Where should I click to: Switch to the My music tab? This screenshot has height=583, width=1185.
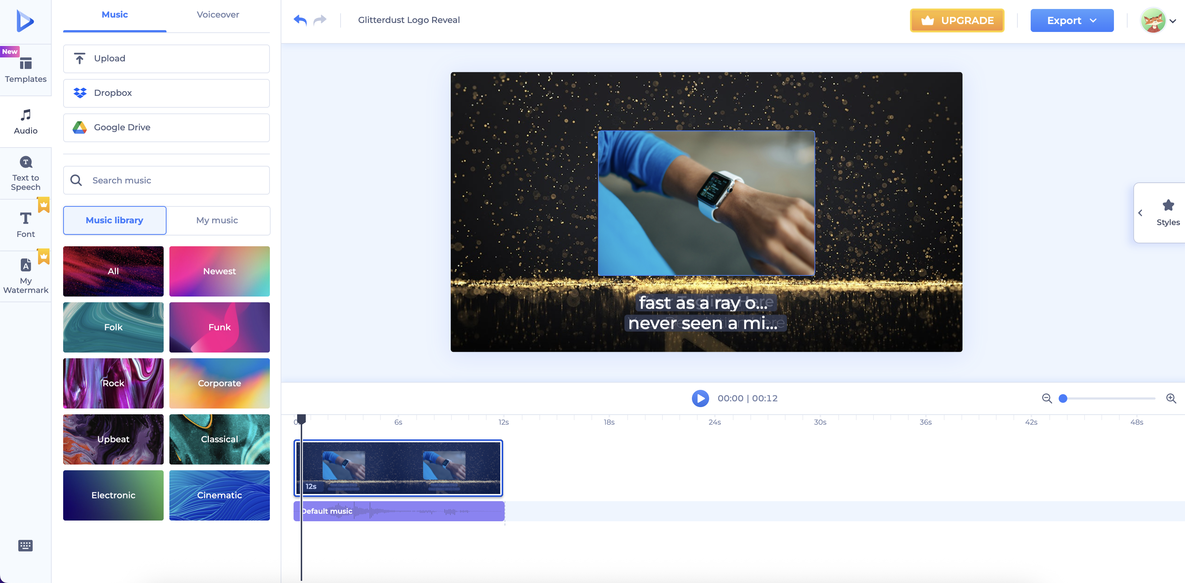pos(217,220)
